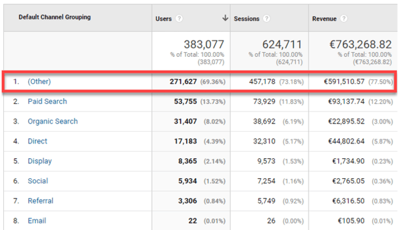
Task: Open the Organic Search channel
Action: click(x=52, y=121)
